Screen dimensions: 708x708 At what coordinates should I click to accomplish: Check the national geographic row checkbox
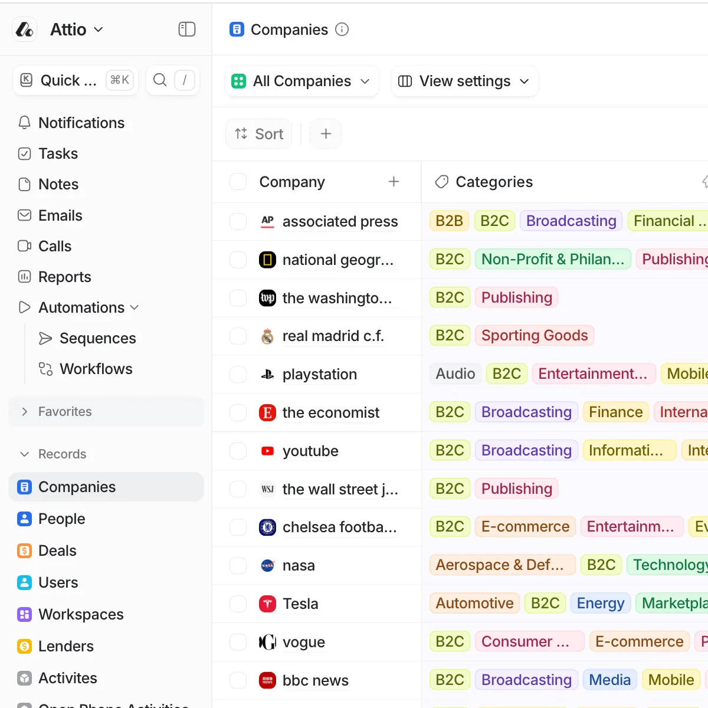point(238,260)
